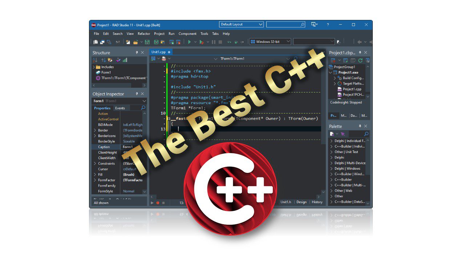Open the Refactor menu
The image size is (465, 261).
(144, 34)
